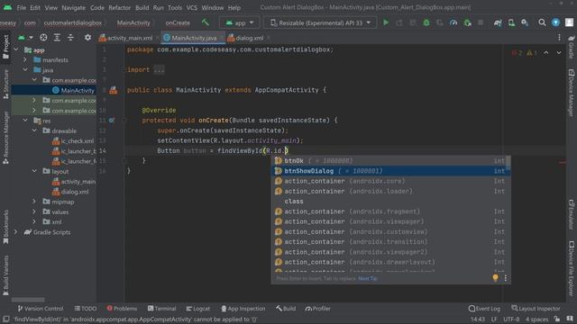
Task: Click the Next Tip link
Action: (x=367, y=278)
